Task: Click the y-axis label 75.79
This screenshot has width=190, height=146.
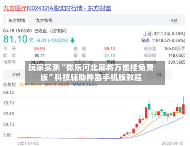Action: (x=9, y=103)
